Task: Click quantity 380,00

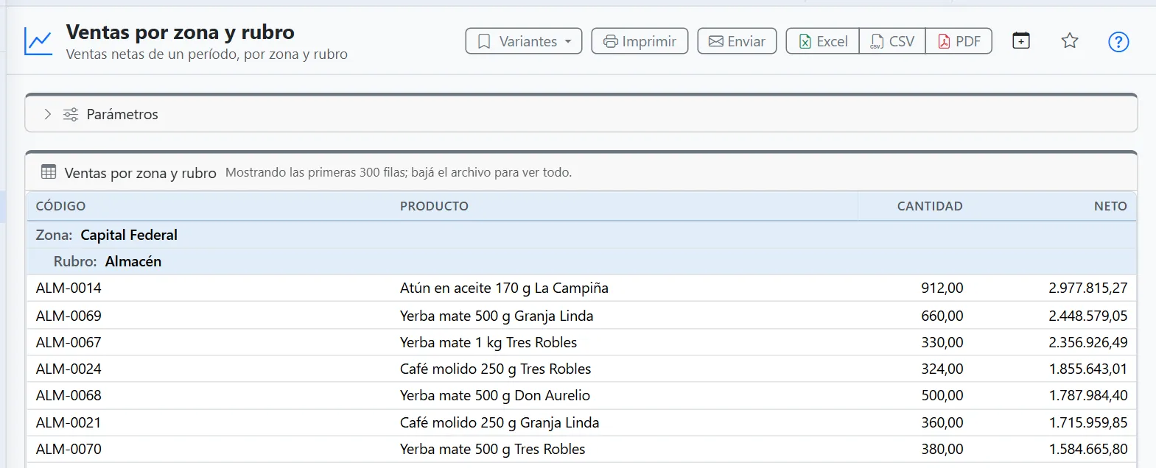Action: pos(942,449)
